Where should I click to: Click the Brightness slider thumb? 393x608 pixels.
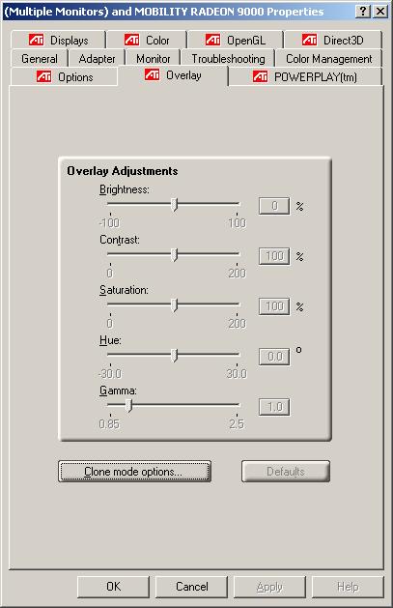174,204
